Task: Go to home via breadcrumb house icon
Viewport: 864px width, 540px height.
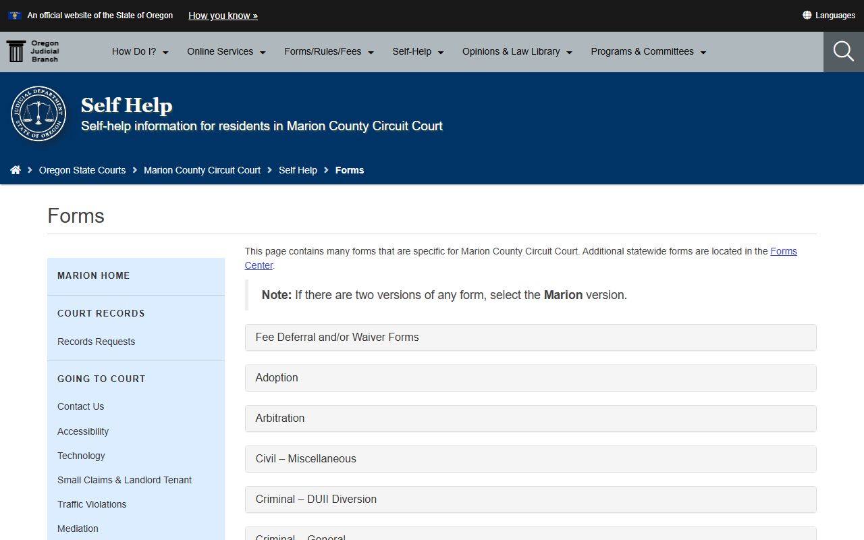Action: pyautogui.click(x=16, y=170)
